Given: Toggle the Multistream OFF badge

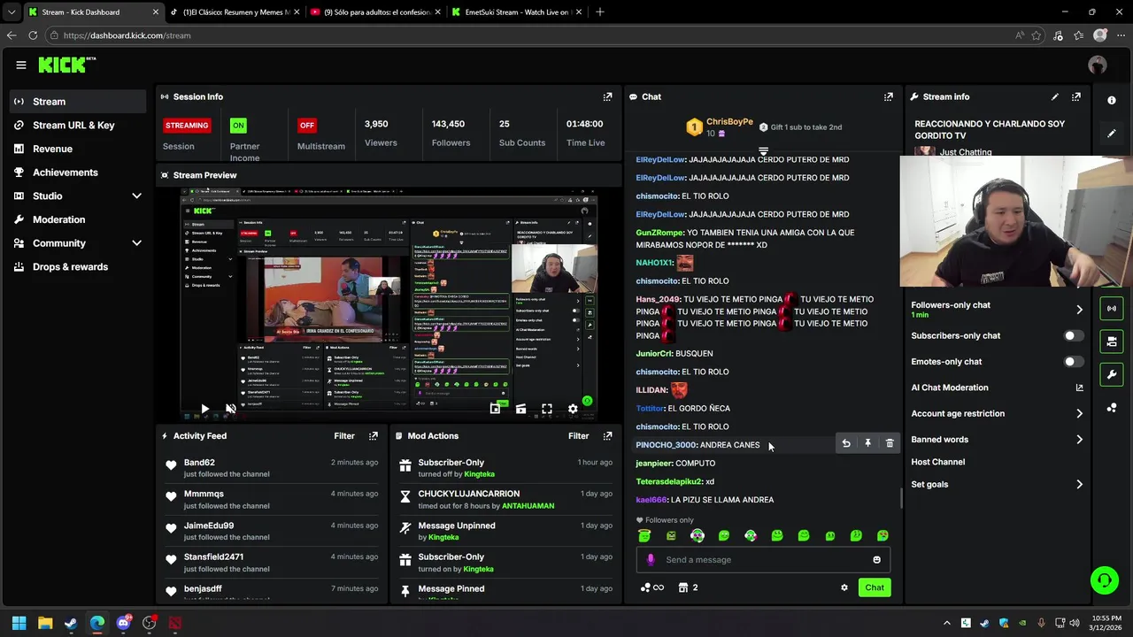Looking at the screenshot, I should click(x=307, y=125).
